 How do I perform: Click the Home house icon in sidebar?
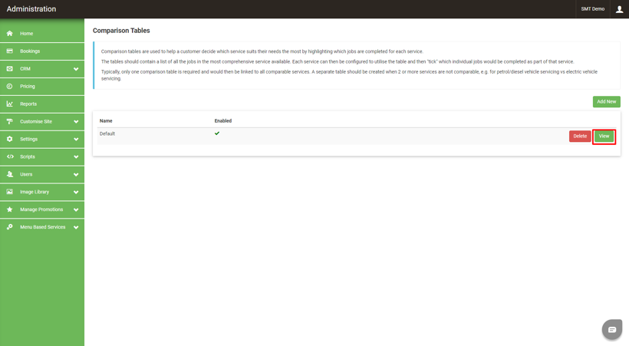pos(10,33)
